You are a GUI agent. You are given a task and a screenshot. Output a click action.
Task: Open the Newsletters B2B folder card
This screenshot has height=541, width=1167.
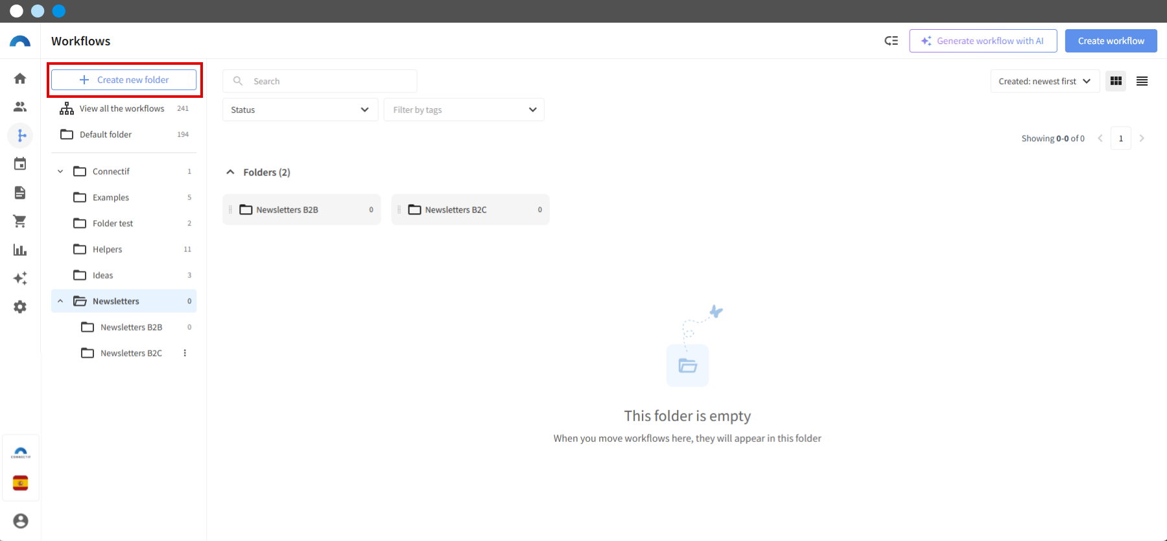point(301,210)
